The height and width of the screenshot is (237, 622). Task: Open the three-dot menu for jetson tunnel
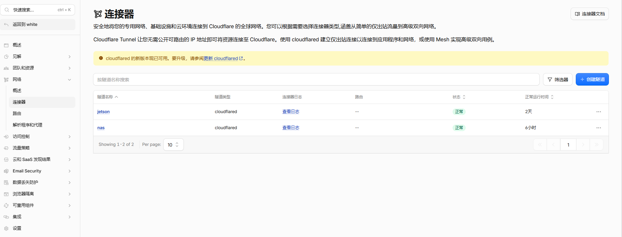coord(599,112)
